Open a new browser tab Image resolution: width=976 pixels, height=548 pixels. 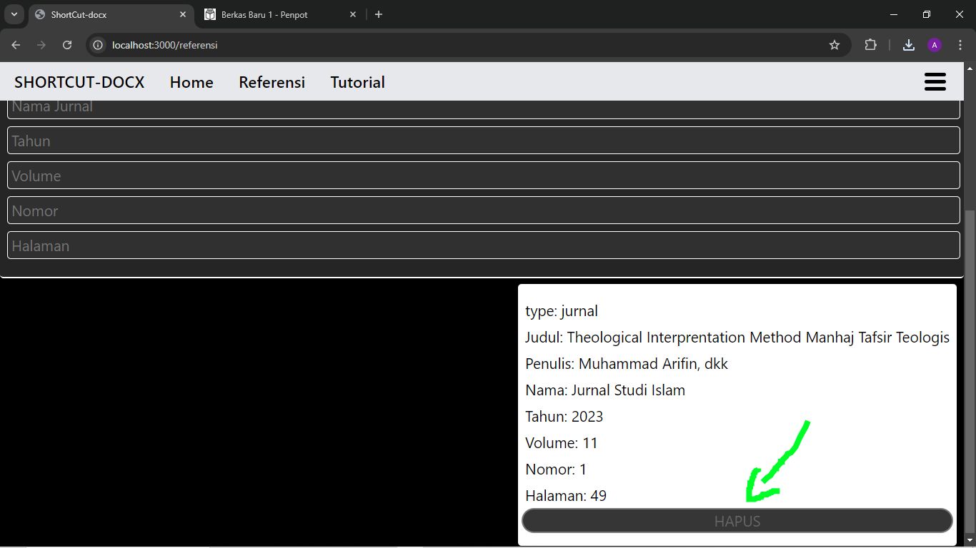click(379, 14)
